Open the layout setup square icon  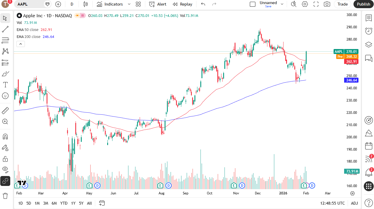(x=252, y=4)
